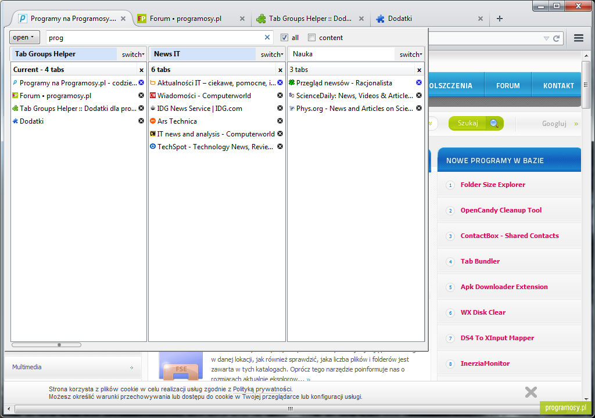Select the Phys.org tab entry
Image resolution: width=595 pixels, height=418 pixels.
[354, 108]
